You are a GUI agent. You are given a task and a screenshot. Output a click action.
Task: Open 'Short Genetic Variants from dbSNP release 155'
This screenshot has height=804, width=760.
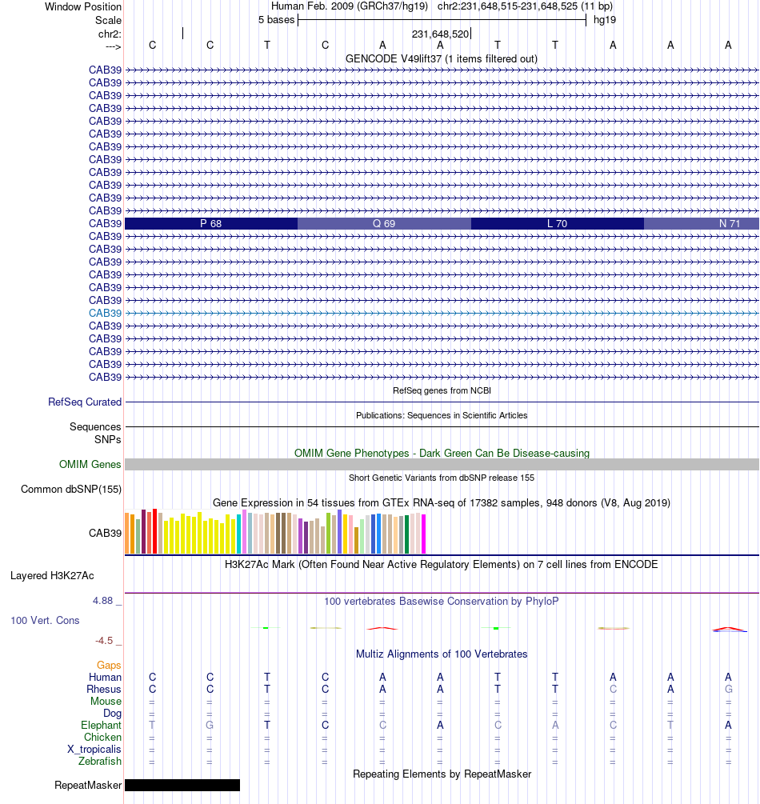click(442, 478)
